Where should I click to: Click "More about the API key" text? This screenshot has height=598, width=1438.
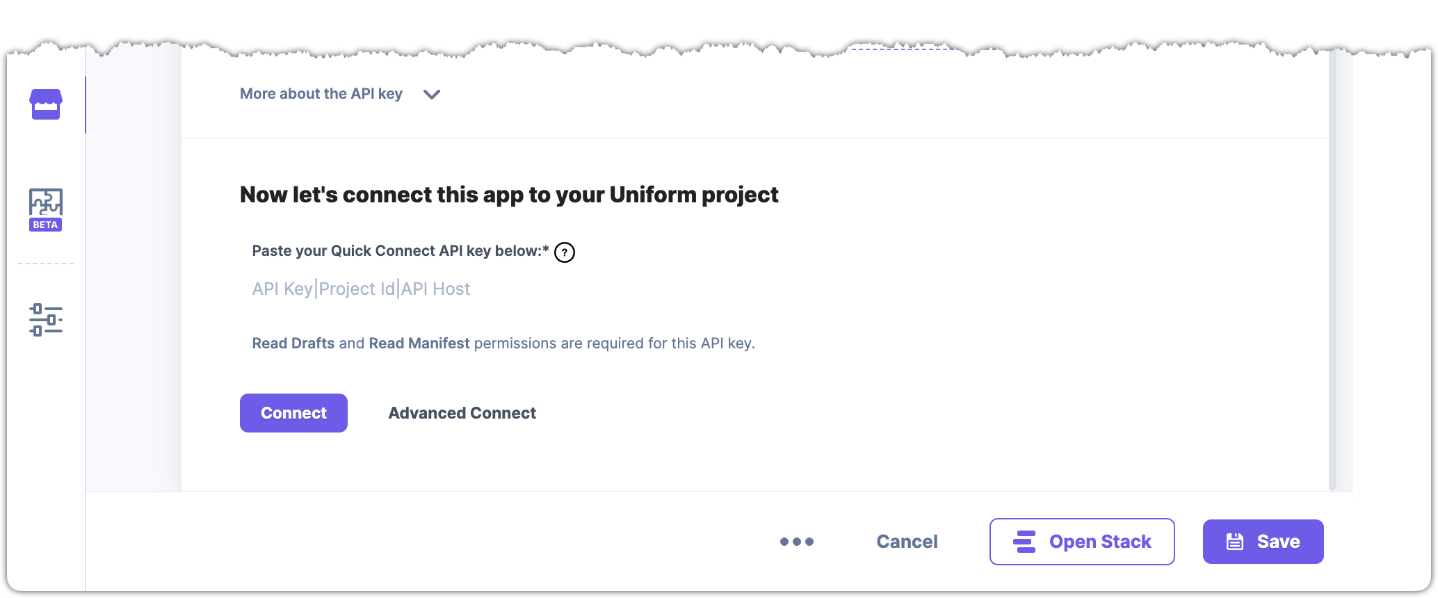click(x=321, y=94)
